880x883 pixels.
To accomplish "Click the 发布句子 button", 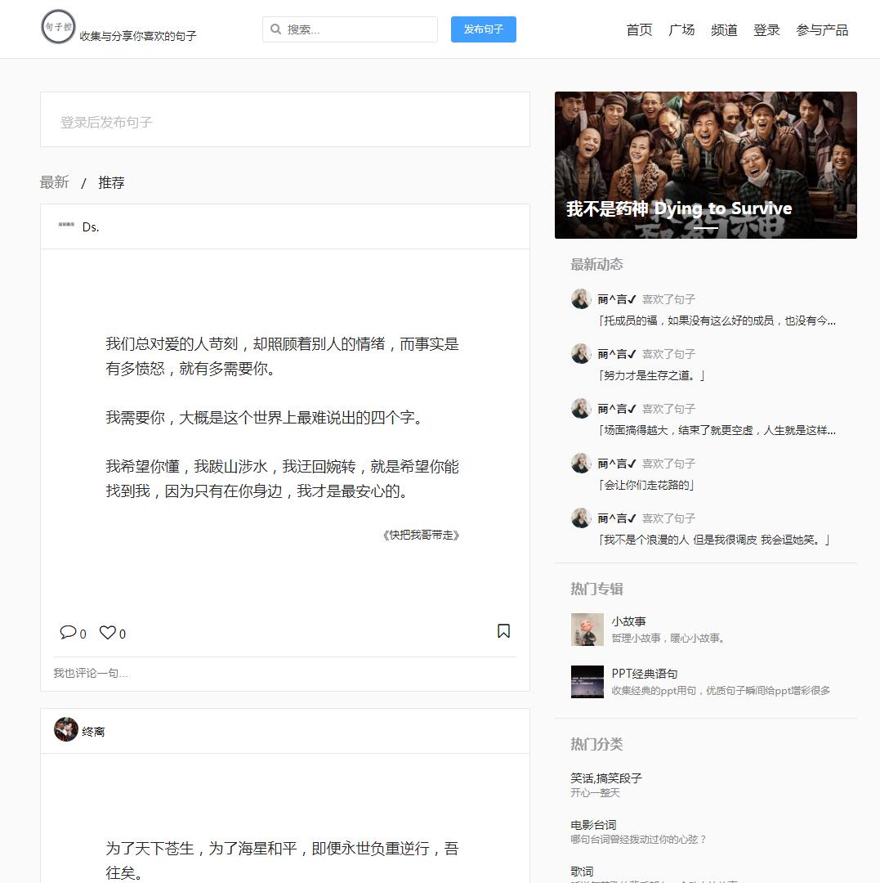I will point(484,29).
